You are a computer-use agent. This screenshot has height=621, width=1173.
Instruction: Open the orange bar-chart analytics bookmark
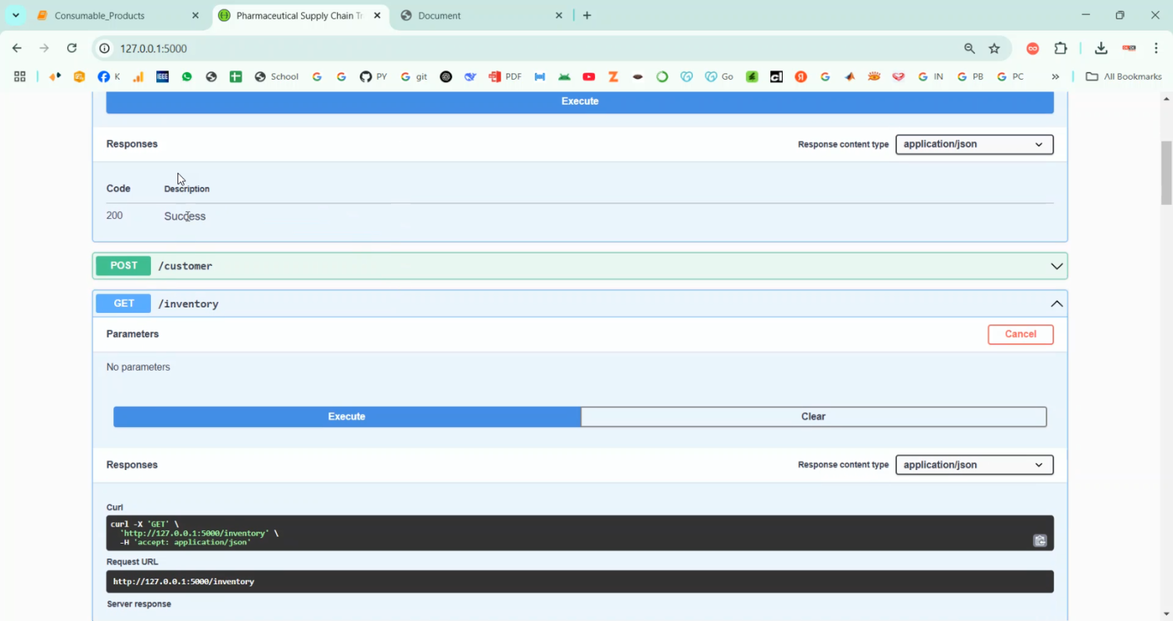(x=138, y=77)
